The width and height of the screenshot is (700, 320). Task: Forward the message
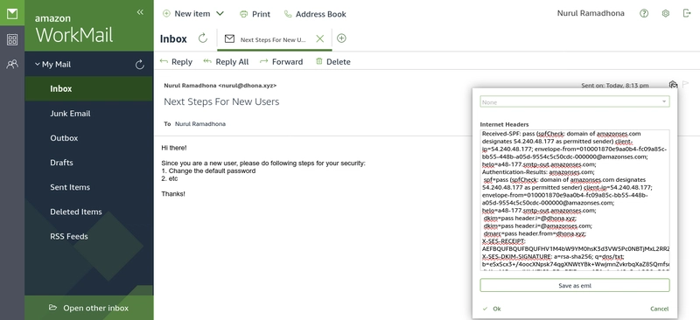click(x=281, y=61)
